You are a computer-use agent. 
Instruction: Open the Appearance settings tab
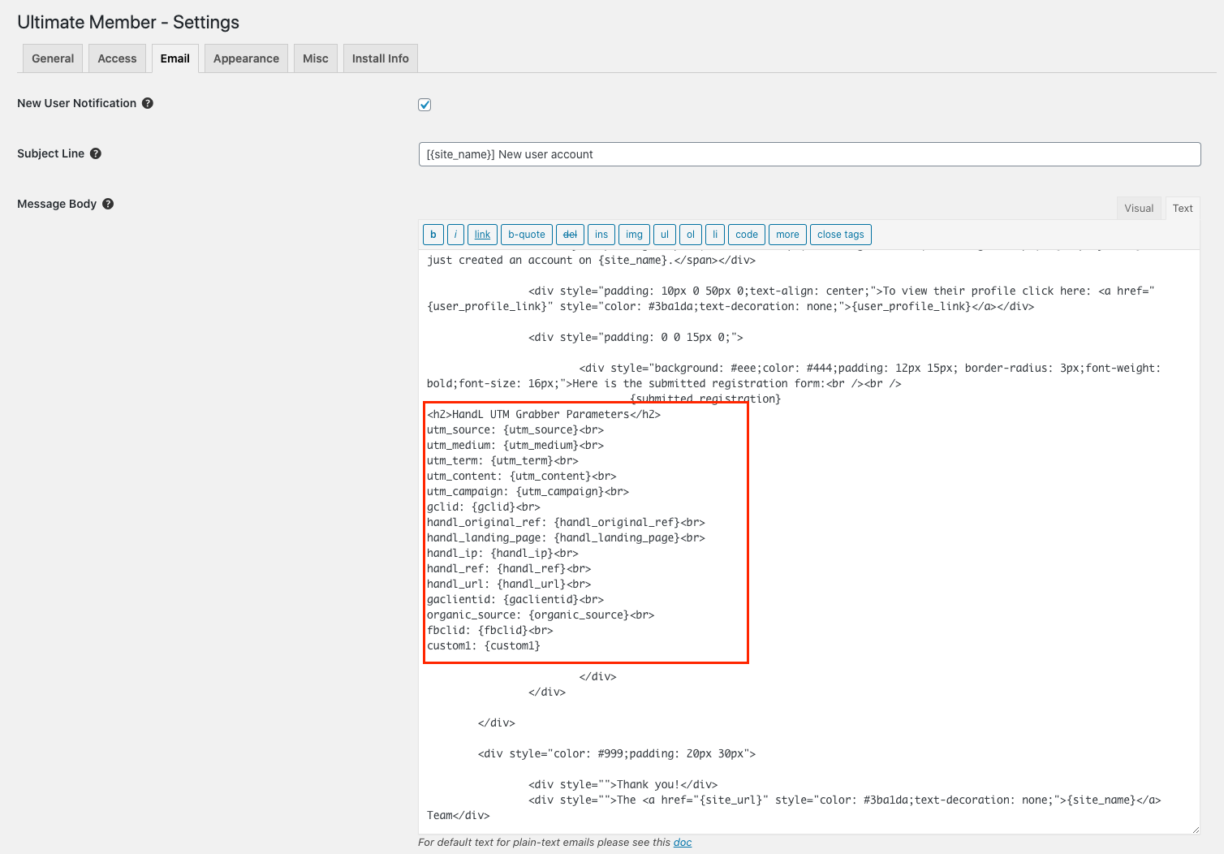246,58
